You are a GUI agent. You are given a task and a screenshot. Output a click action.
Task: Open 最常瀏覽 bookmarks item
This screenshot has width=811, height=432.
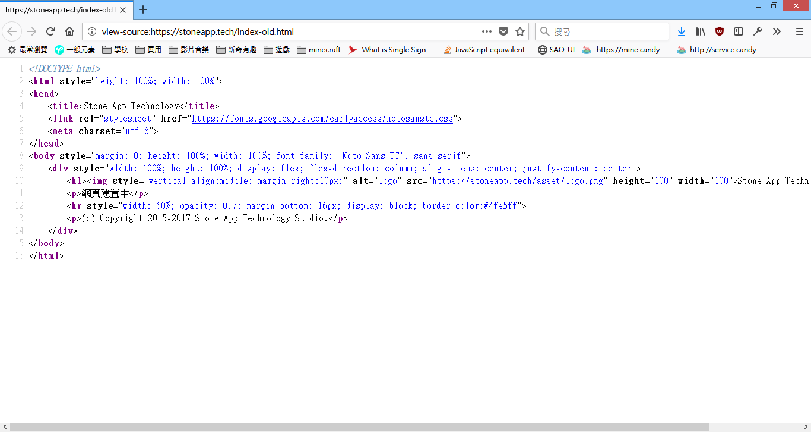(27, 50)
